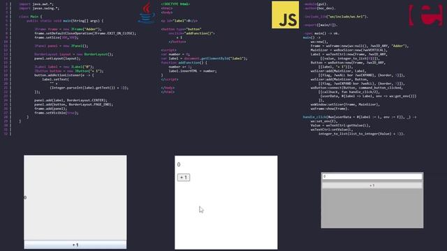The height and width of the screenshot is (251, 447).
Task: Click the 'public static void main' line
Action: click(65, 21)
